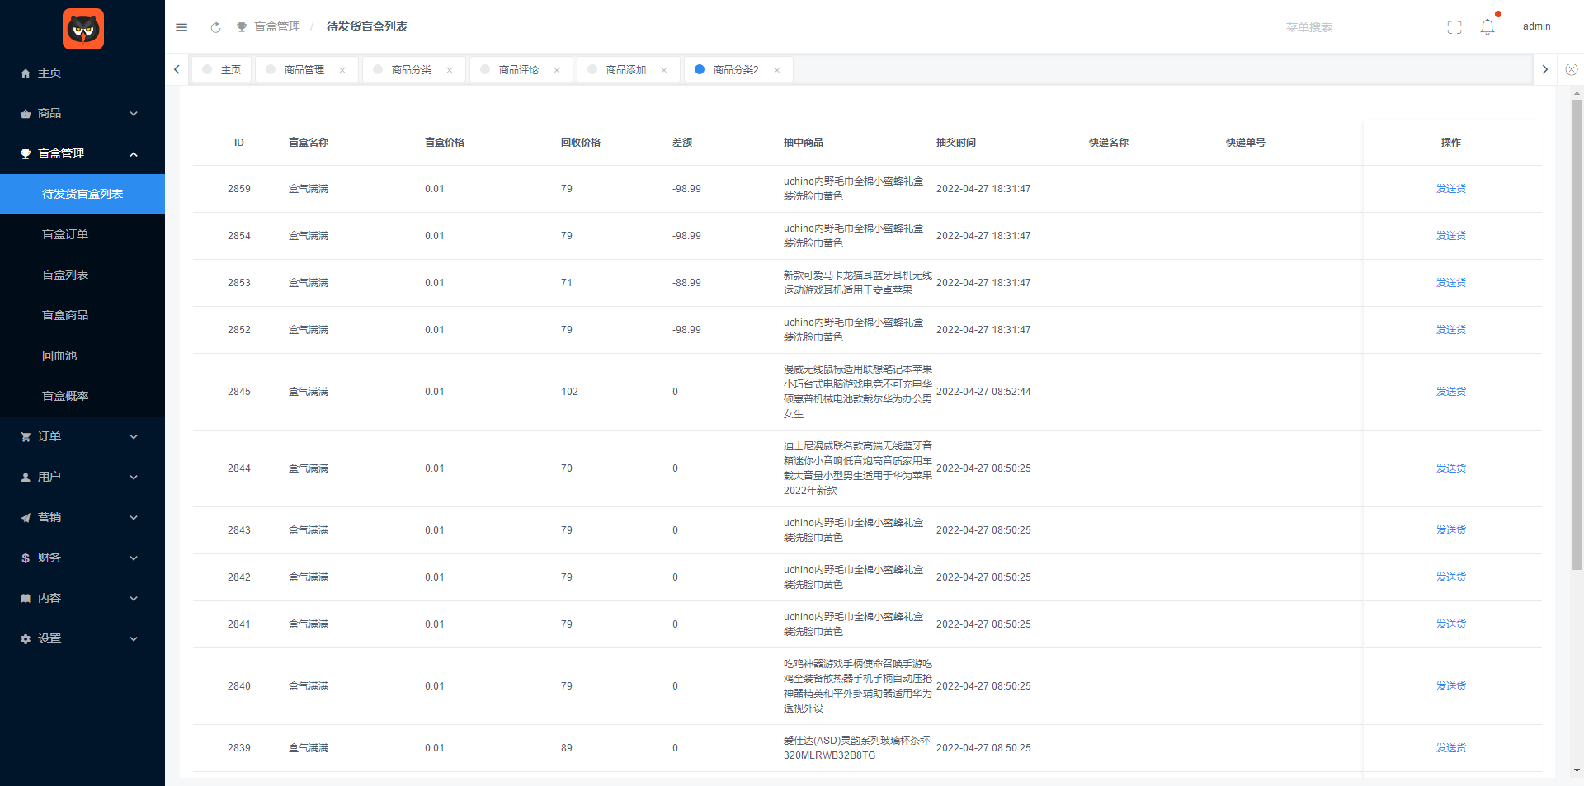Click close-all-tabs circle icon
1584x786 pixels.
(1571, 70)
